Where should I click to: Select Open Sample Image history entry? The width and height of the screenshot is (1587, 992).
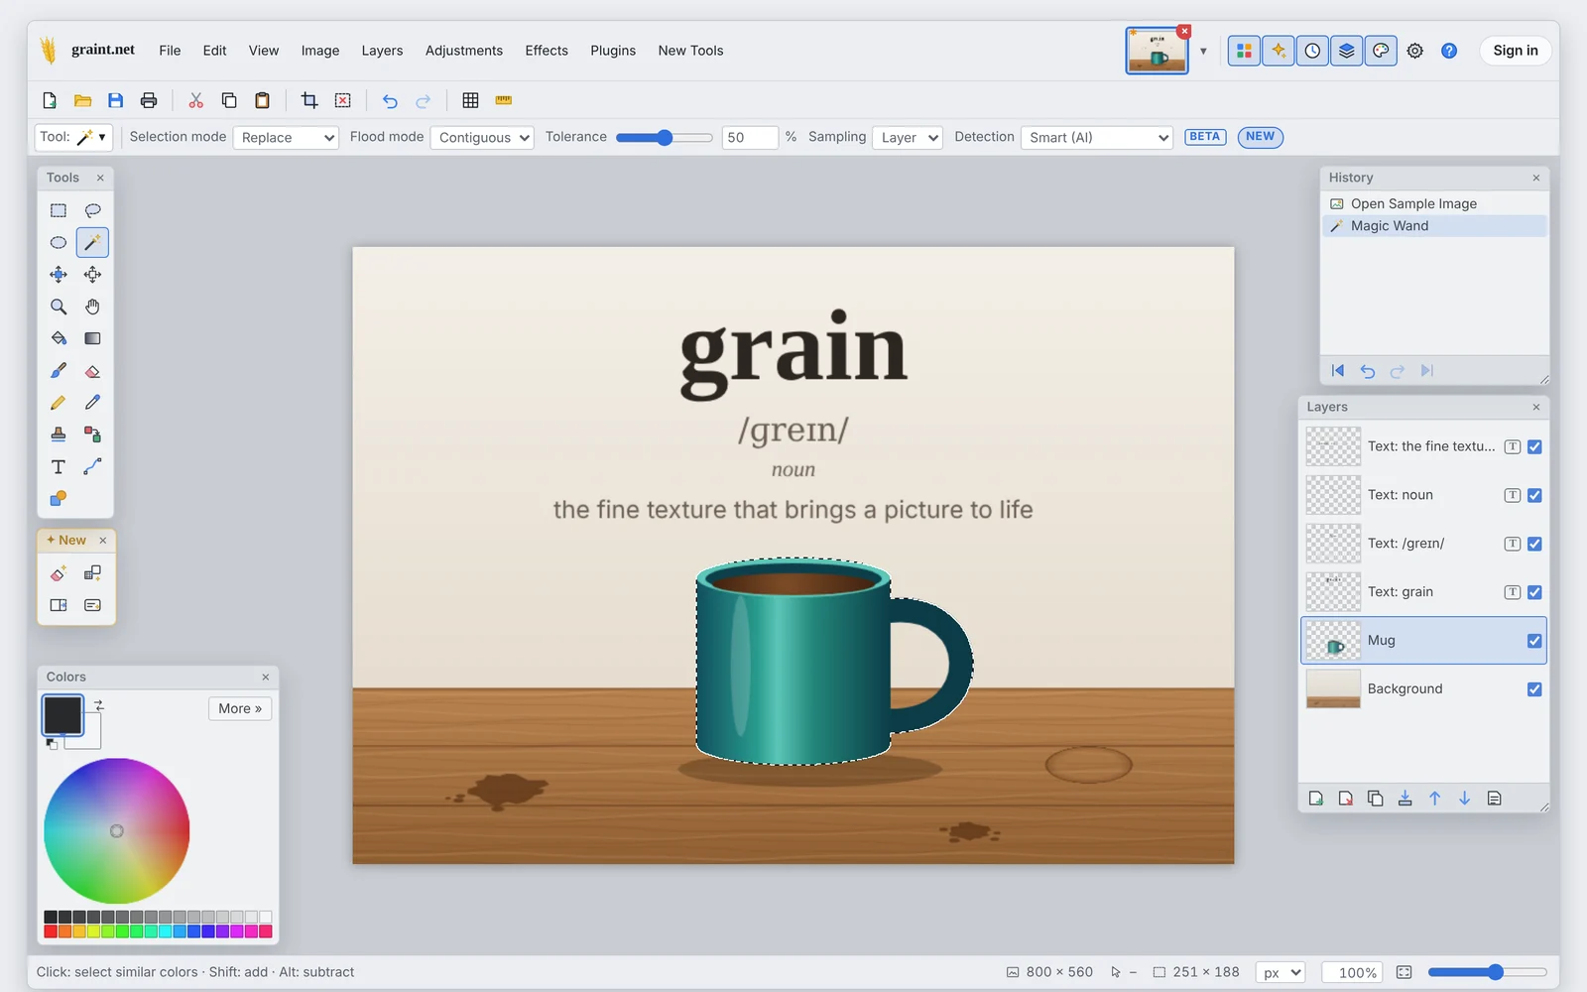click(1434, 203)
